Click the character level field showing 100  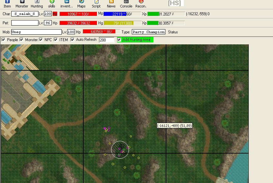(48, 14)
